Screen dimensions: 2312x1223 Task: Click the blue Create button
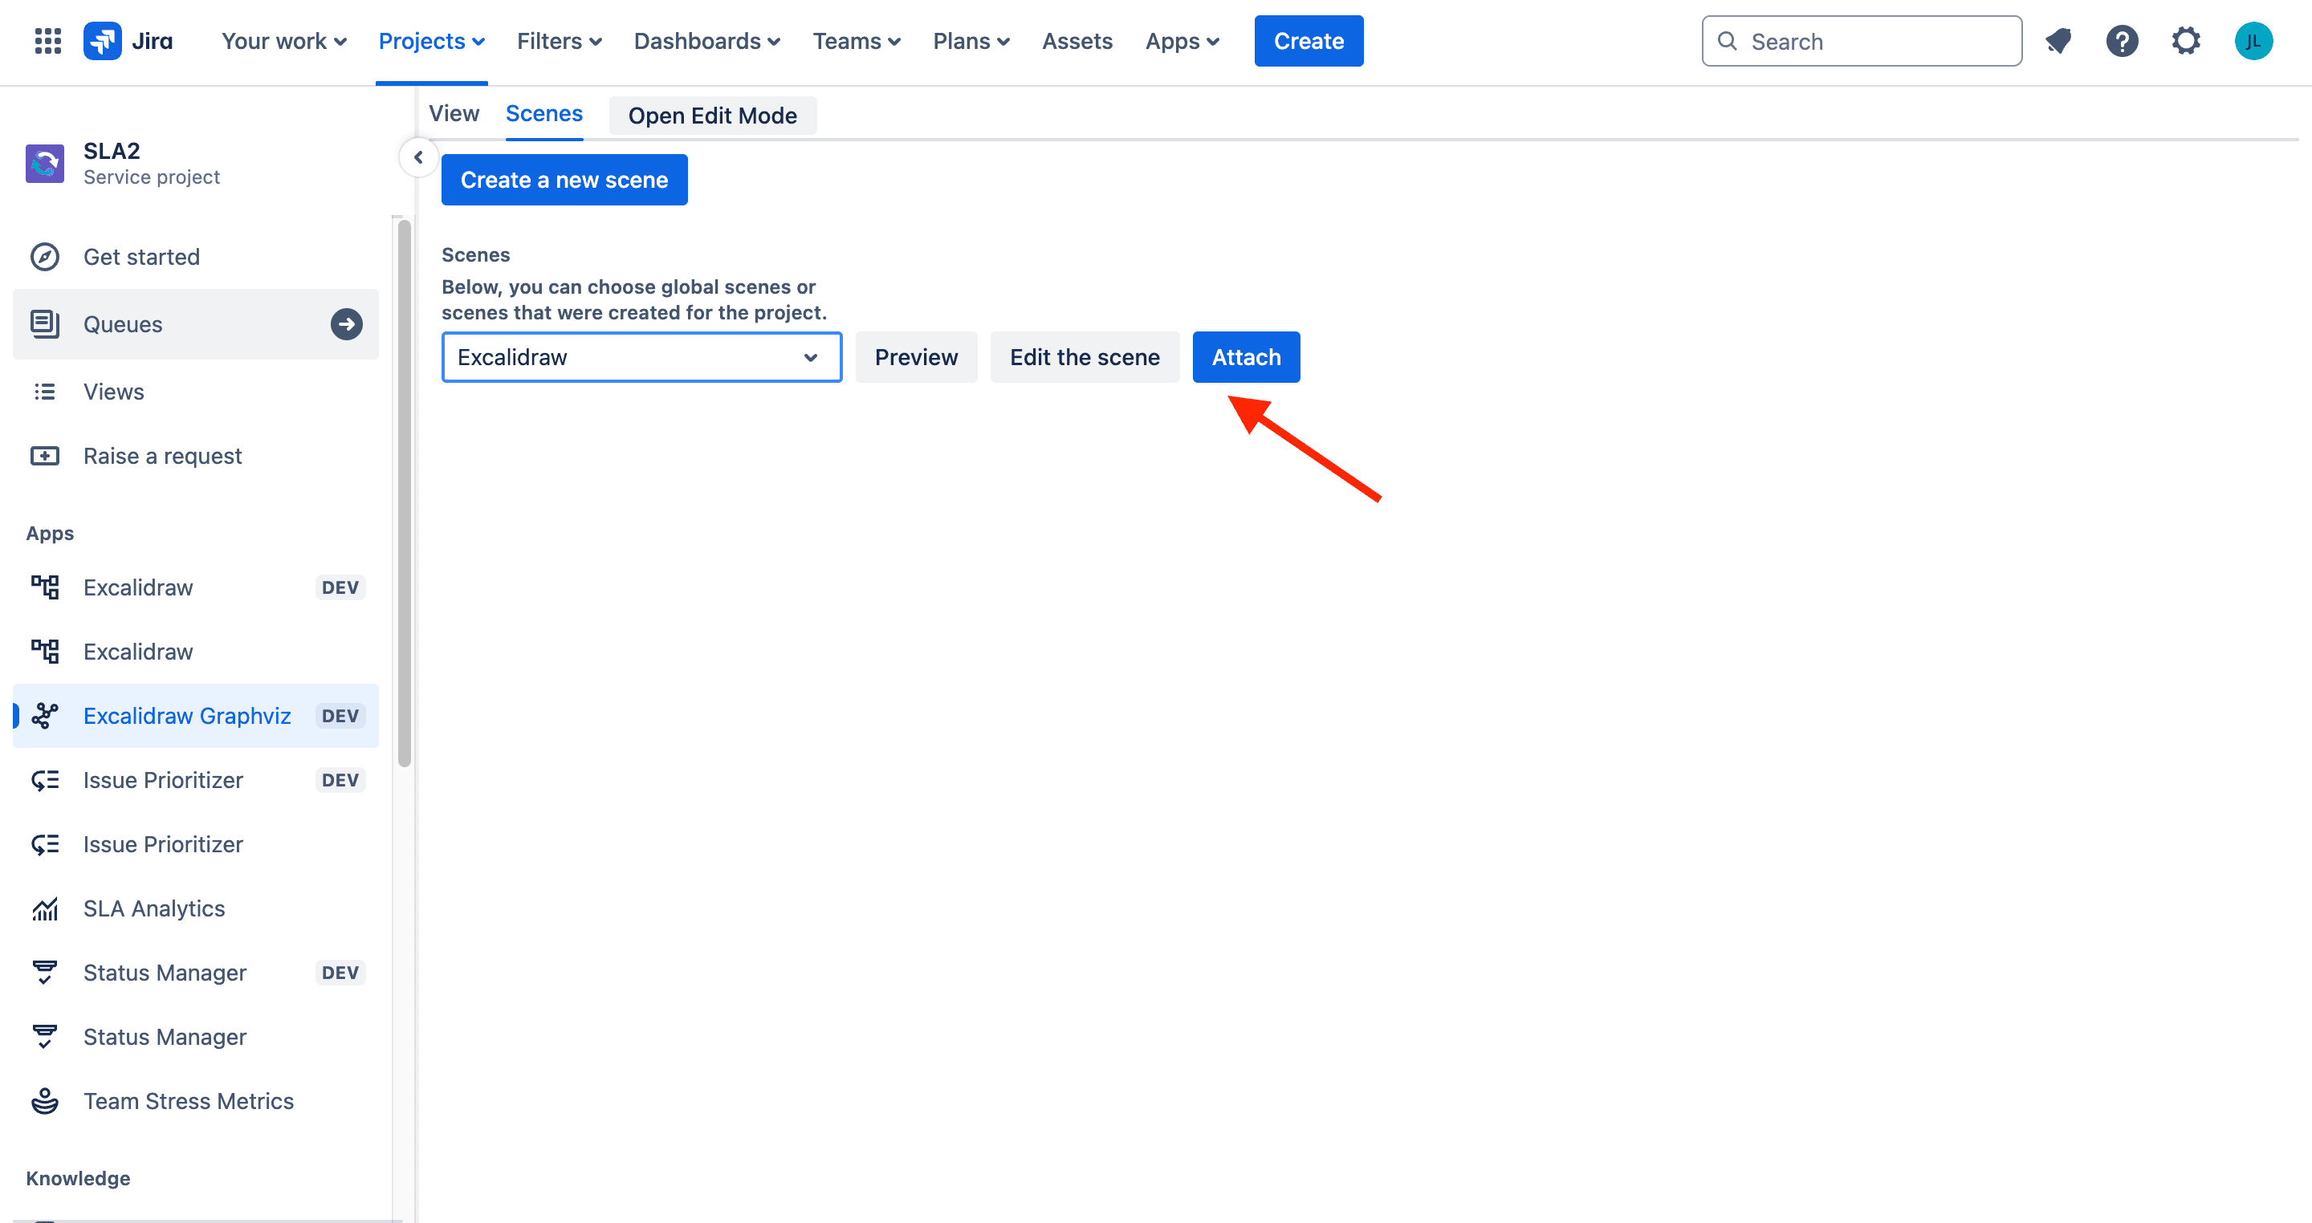coord(1309,41)
